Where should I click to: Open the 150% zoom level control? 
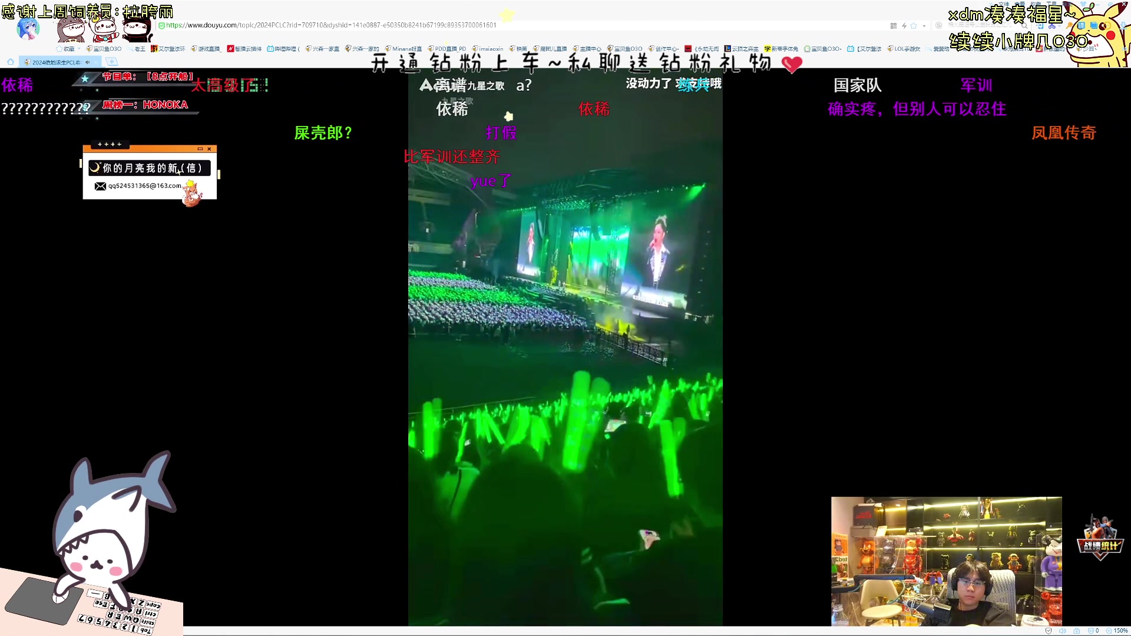tap(1117, 631)
